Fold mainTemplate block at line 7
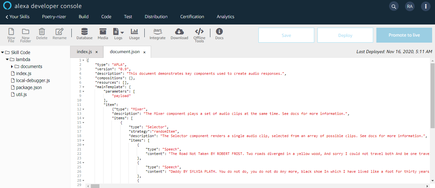Viewport: 435px width, 188px height. point(83,87)
